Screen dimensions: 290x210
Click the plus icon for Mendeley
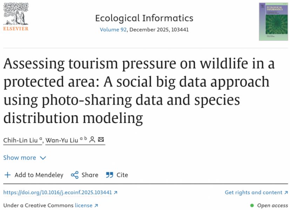tap(7, 175)
